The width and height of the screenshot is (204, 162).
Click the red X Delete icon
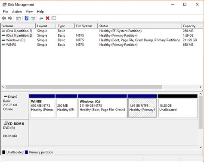coord(48,18)
